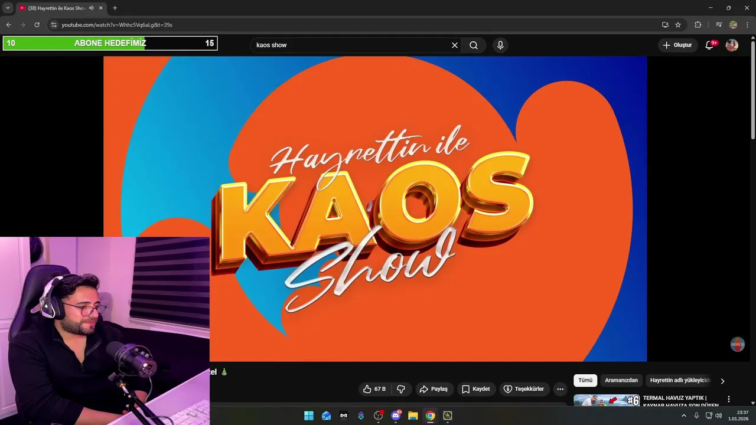Reload the YouTube page
The width and height of the screenshot is (756, 425).
coord(37,25)
